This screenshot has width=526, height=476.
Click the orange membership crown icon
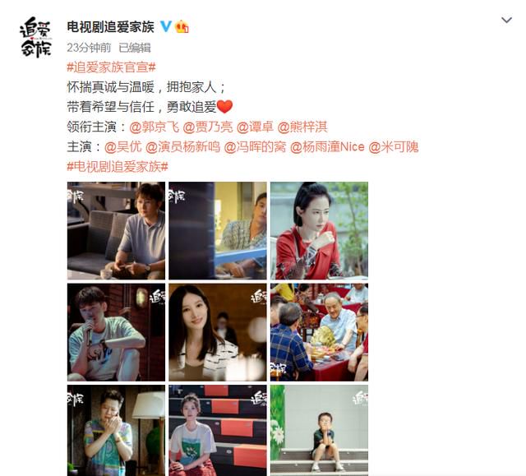[182, 26]
